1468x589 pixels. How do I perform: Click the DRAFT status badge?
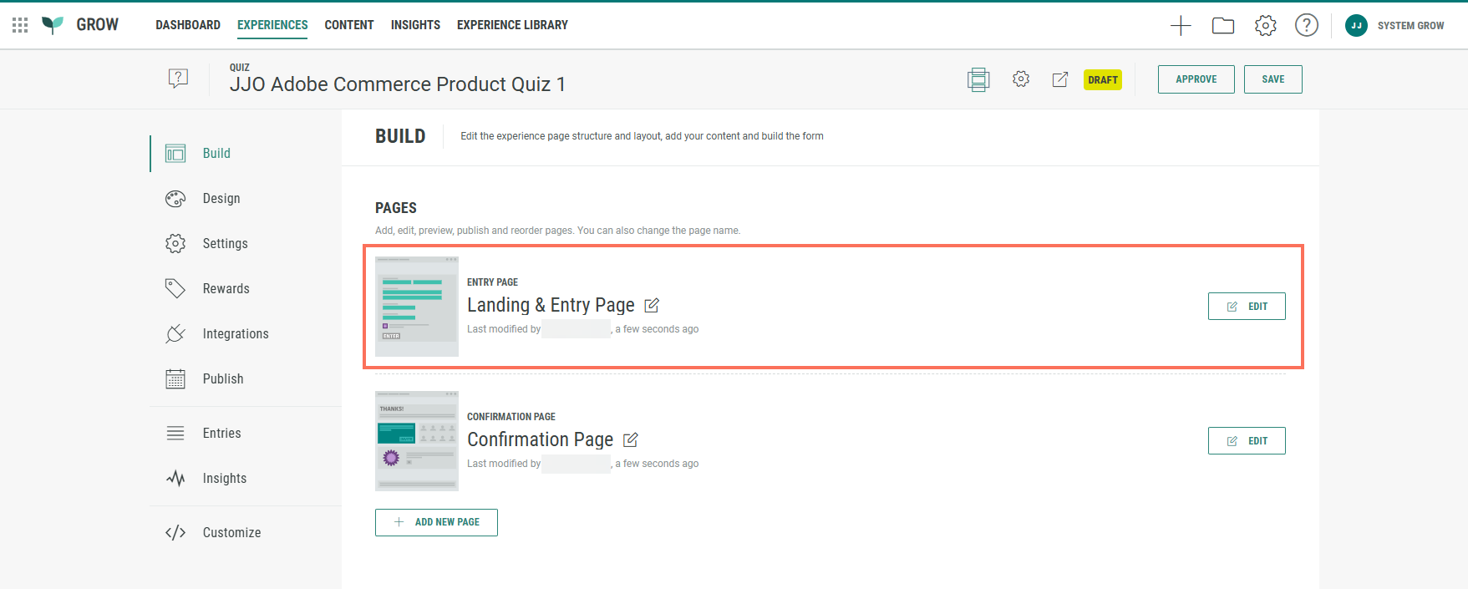point(1103,80)
